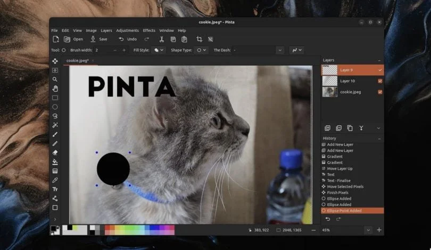
Task: Click the Copy toolbar icon
Action: click(x=173, y=39)
